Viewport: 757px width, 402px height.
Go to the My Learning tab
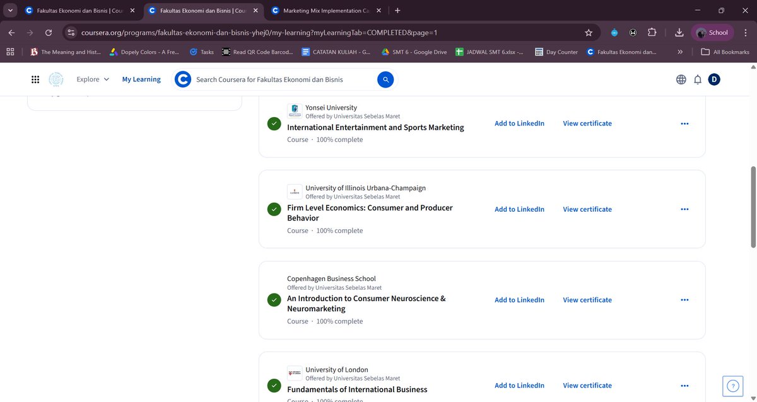pyautogui.click(x=141, y=79)
